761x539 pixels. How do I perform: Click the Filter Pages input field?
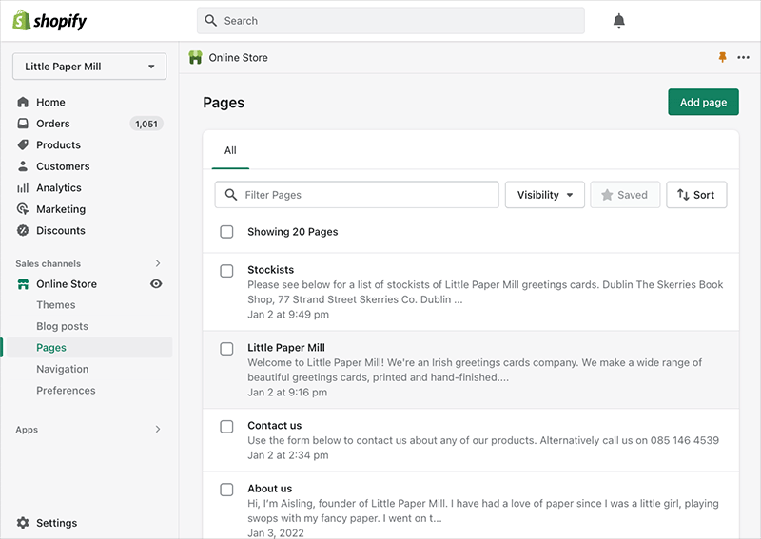[x=357, y=195]
